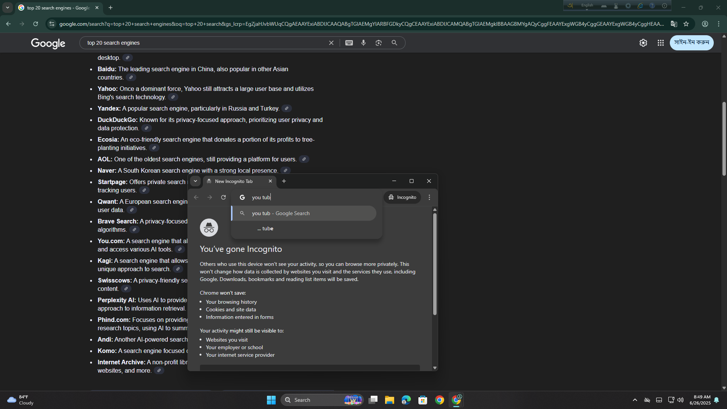The height and width of the screenshot is (409, 727).
Task: Open Google quick settings gear
Action: (x=643, y=43)
